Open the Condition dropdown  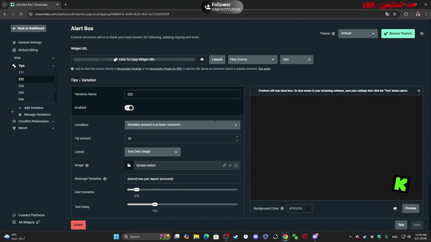click(182, 125)
